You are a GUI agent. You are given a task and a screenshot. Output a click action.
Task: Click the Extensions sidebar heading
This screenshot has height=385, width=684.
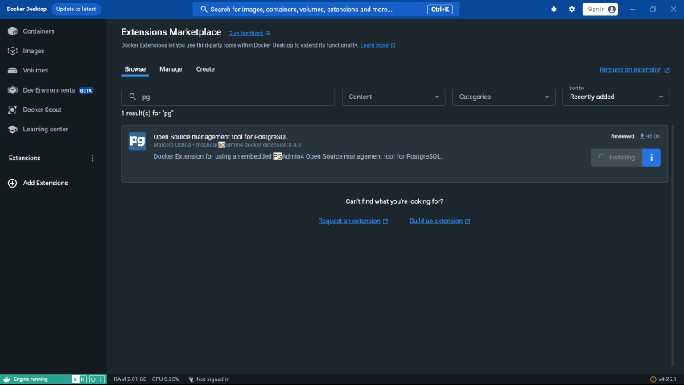[24, 158]
